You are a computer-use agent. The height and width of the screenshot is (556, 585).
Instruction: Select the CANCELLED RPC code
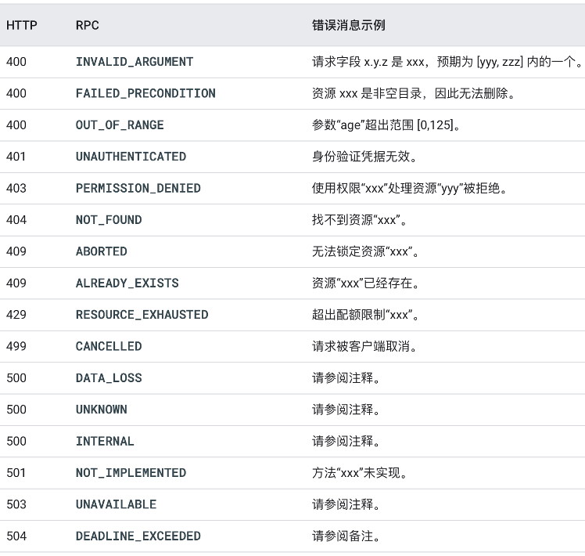[109, 346]
